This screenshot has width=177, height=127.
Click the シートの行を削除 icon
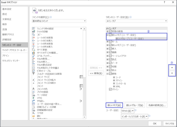pos(34,38)
